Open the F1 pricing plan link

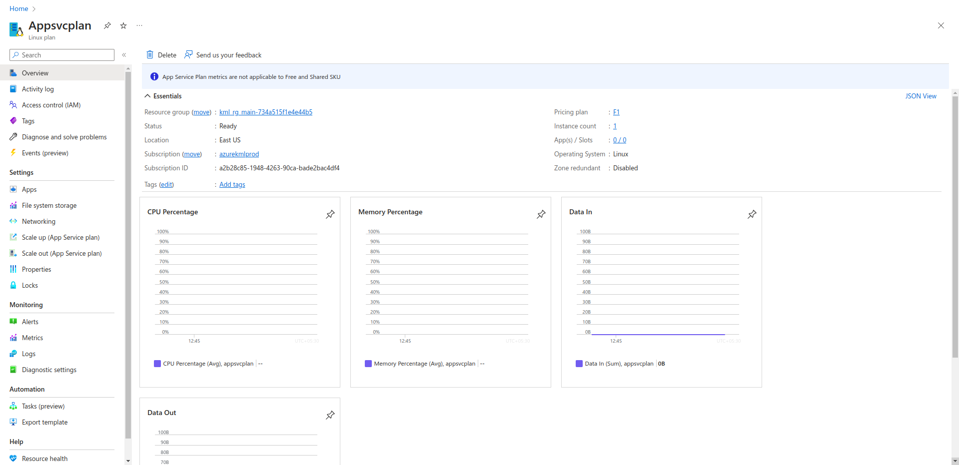coord(616,112)
